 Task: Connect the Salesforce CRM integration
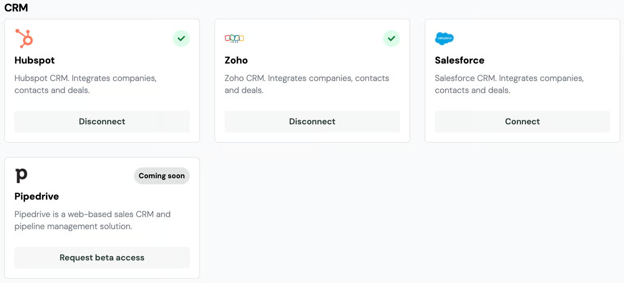point(522,122)
